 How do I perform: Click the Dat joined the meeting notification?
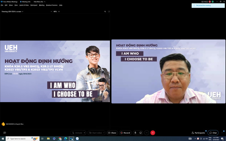[208, 5]
